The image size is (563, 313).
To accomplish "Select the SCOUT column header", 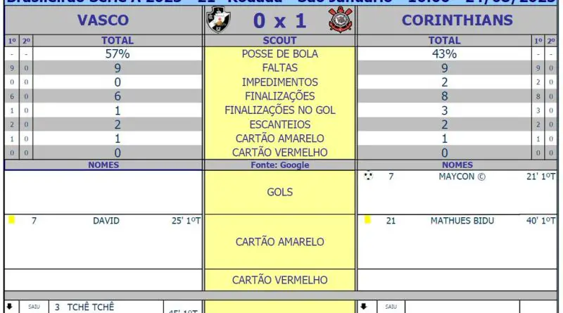I will tap(279, 41).
